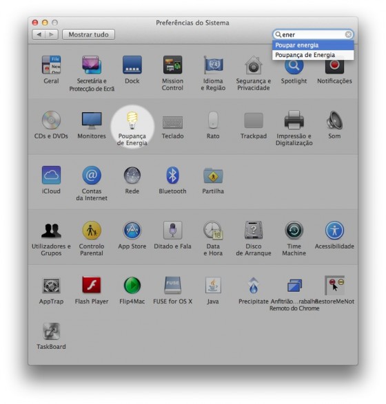Close the Preferências do Sistema window
Image resolution: width=386 pixels, height=404 pixels.
35,23
